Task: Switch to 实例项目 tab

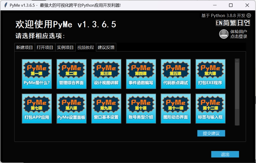Action: tap(65, 47)
